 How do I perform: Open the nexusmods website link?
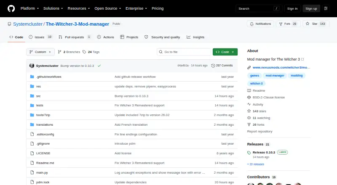coord(281,67)
